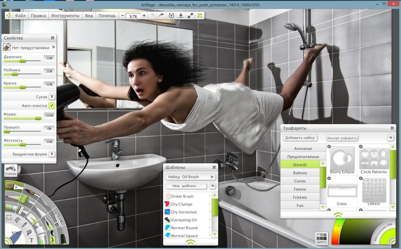
Task: Toggle lock on Letters stencil
Action: click(x=361, y=178)
